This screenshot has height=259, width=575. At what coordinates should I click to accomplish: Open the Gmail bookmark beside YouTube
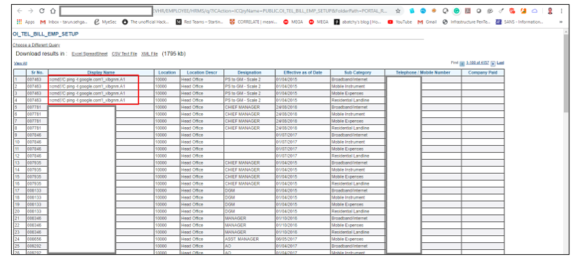(427, 22)
